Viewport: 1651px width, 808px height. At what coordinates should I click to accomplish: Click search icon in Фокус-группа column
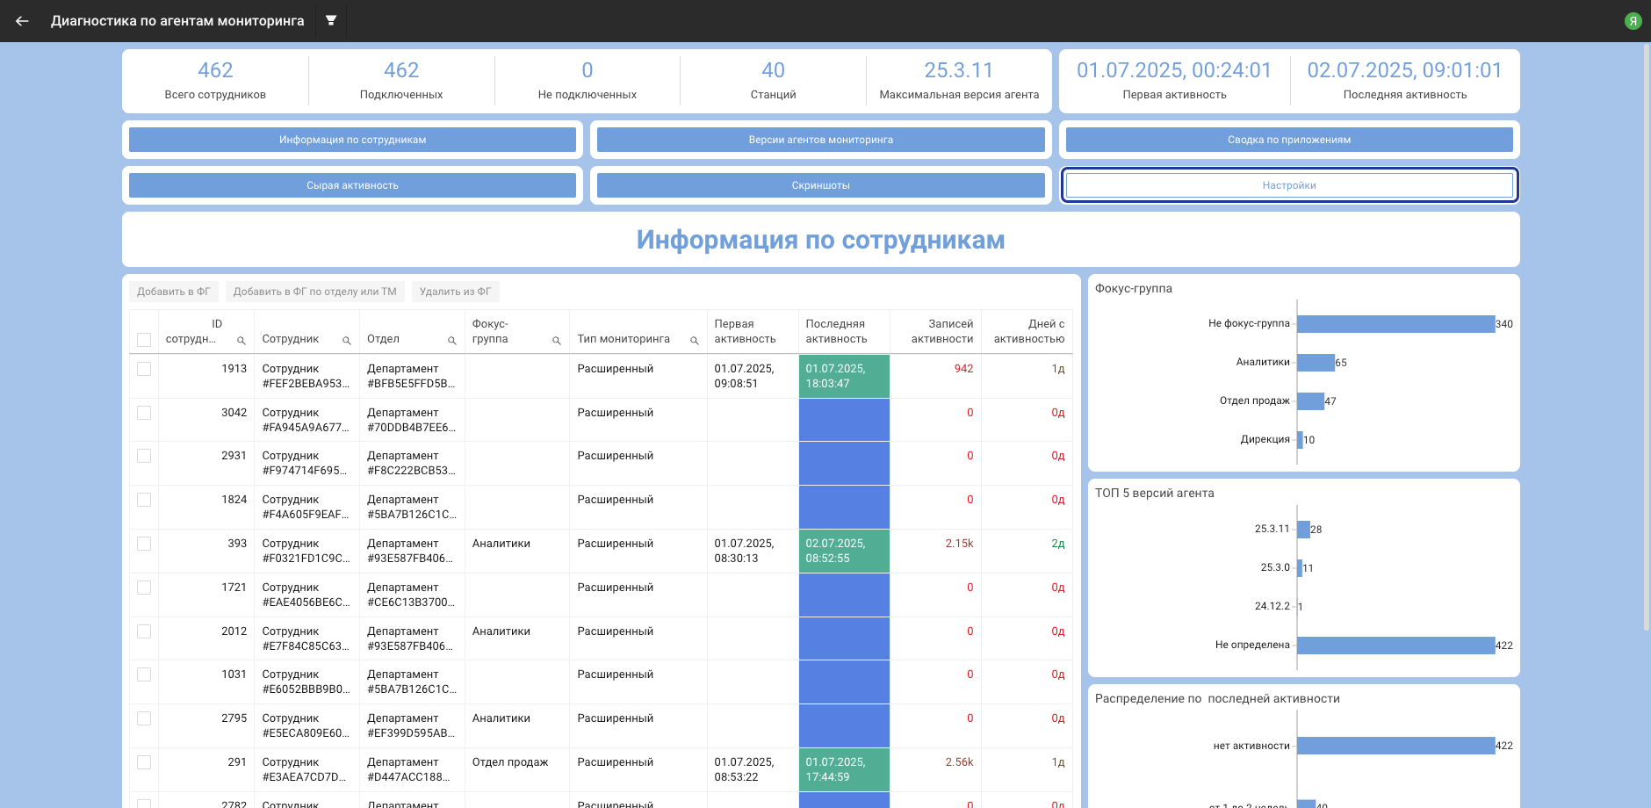(x=556, y=341)
